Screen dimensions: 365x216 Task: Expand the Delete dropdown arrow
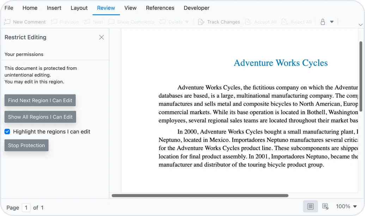pyautogui.click(x=187, y=22)
